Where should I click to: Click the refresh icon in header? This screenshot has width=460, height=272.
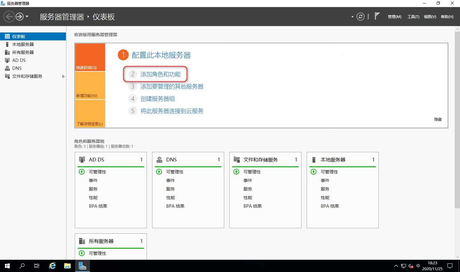(361, 17)
